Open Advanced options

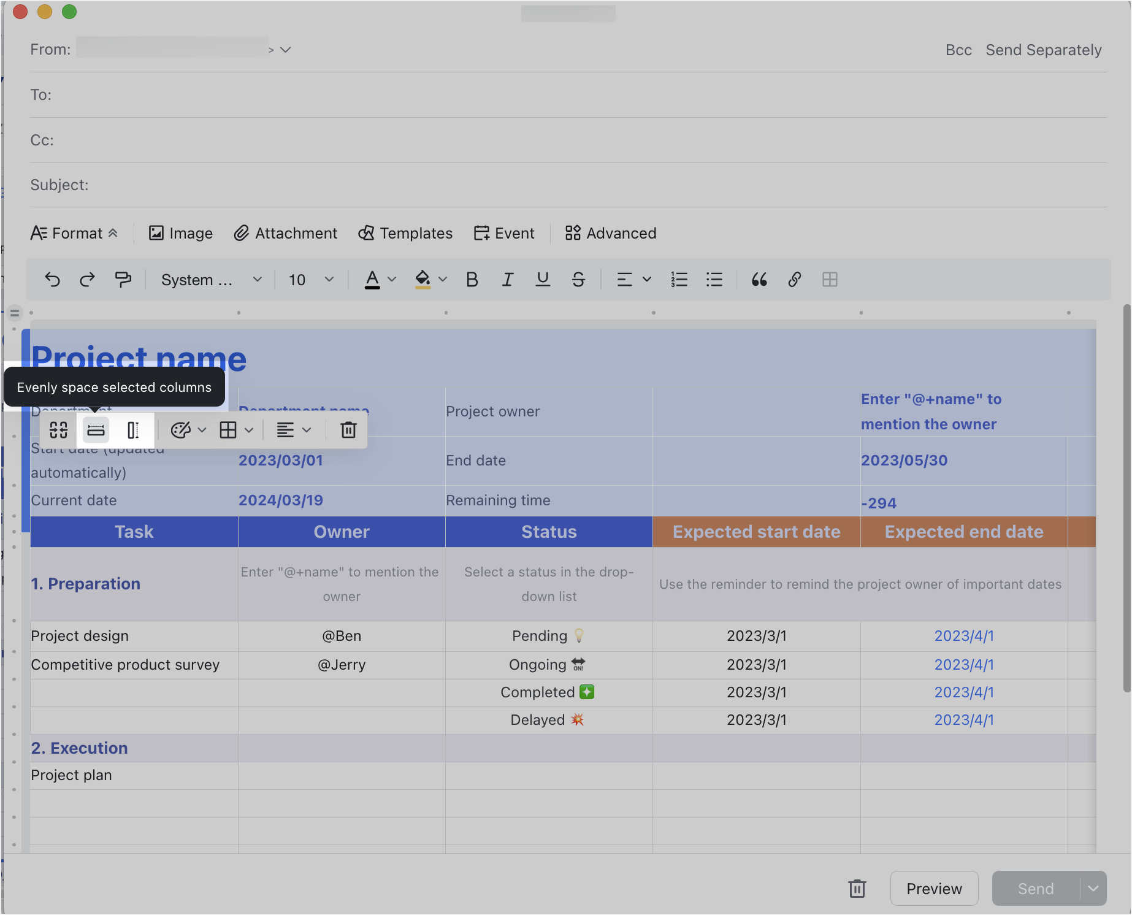(x=611, y=233)
